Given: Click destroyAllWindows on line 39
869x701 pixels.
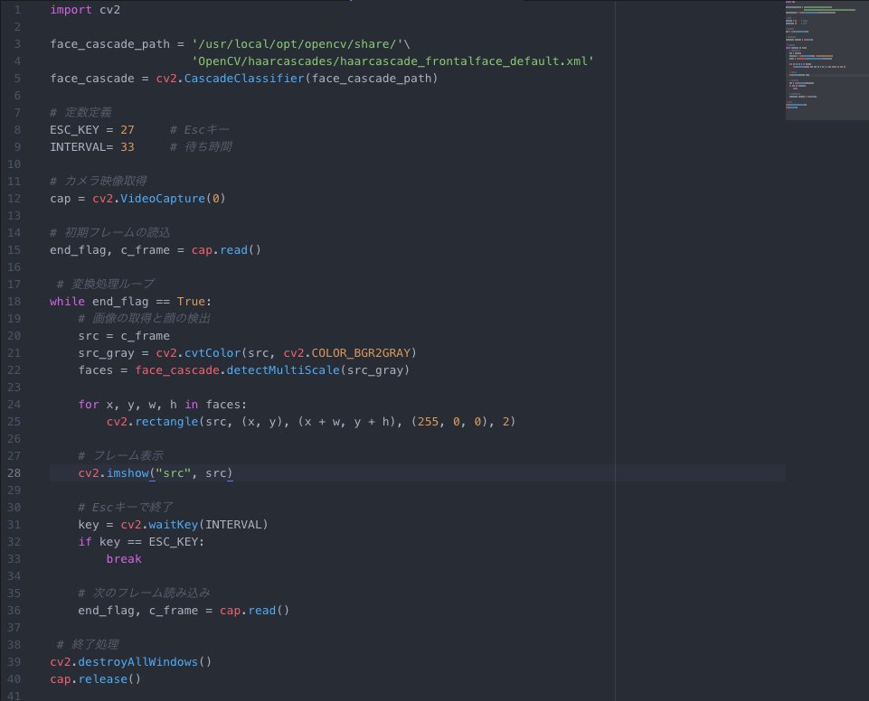Looking at the screenshot, I should [138, 662].
